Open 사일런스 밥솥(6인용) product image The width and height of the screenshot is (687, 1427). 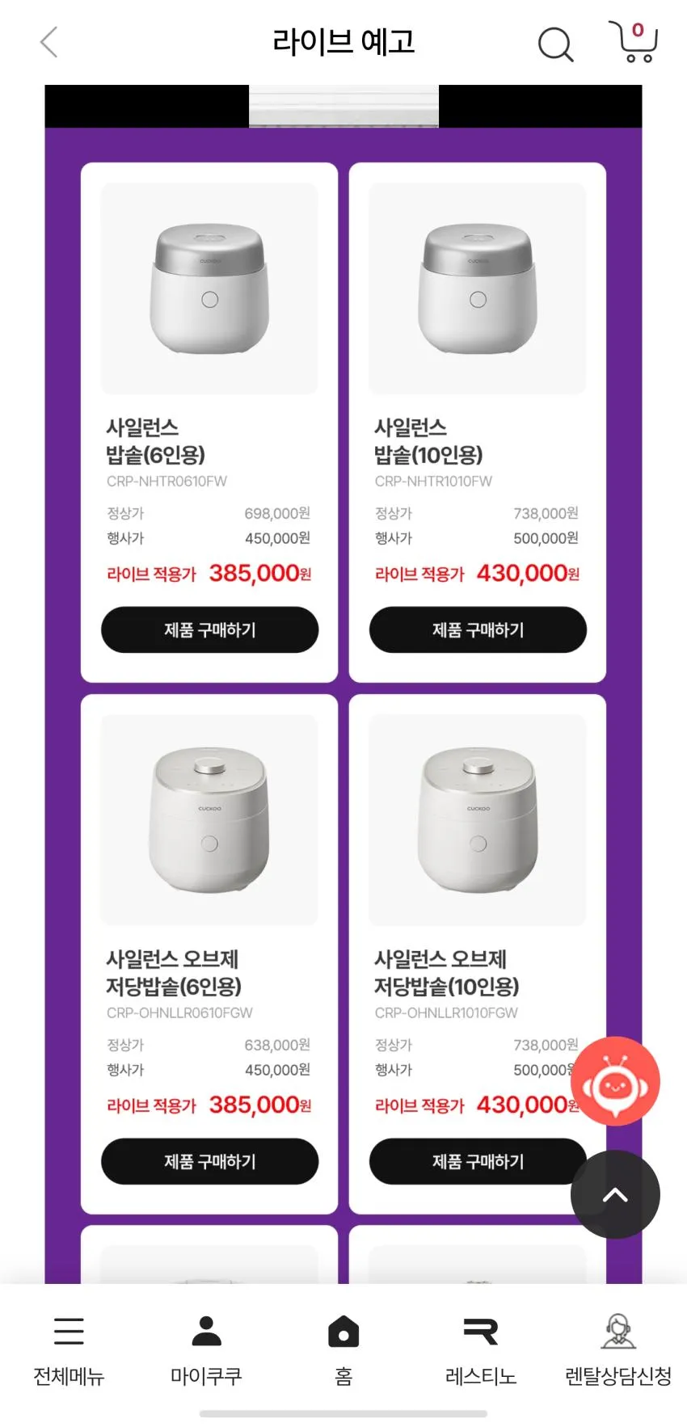pyautogui.click(x=209, y=288)
